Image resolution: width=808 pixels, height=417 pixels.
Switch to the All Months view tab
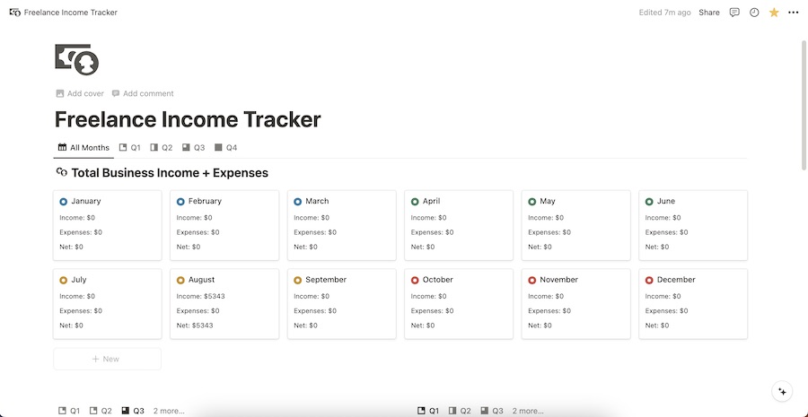pyautogui.click(x=83, y=148)
